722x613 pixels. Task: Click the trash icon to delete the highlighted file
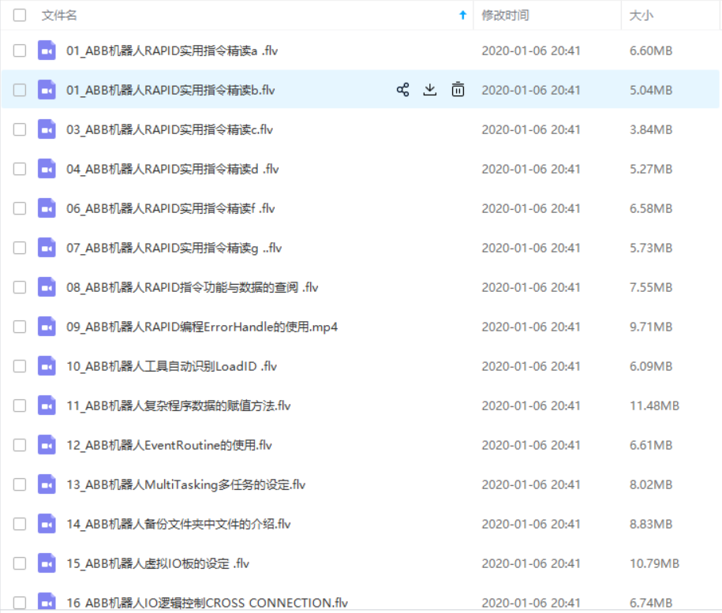(x=458, y=89)
